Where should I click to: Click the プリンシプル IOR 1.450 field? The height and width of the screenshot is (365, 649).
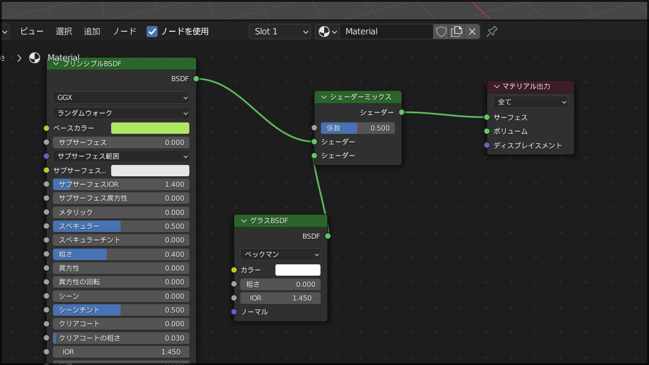pos(121,352)
